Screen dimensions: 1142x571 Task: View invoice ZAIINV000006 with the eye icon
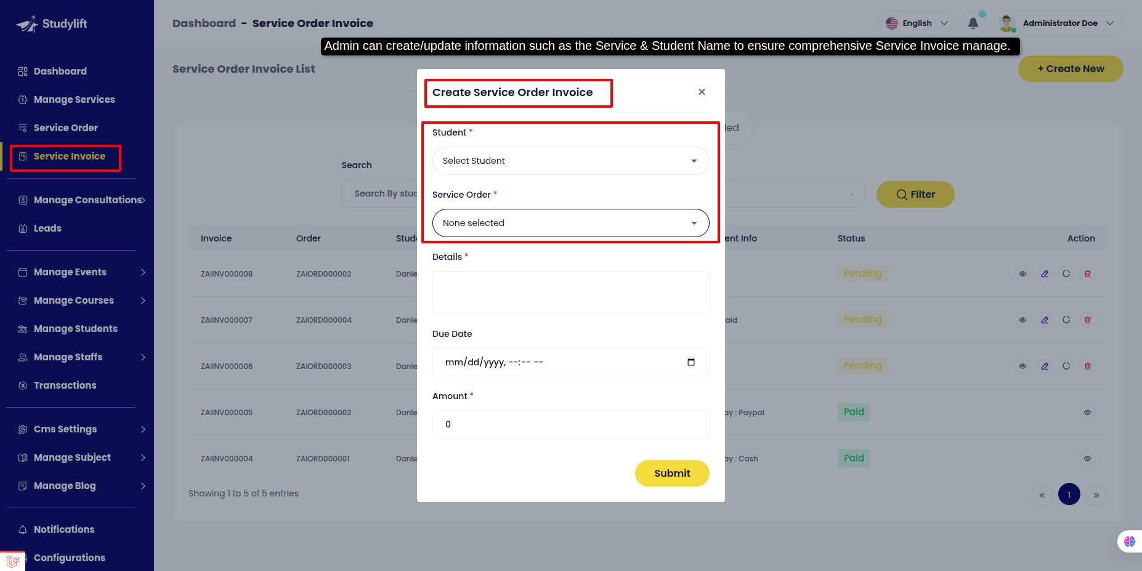pyautogui.click(x=1023, y=366)
